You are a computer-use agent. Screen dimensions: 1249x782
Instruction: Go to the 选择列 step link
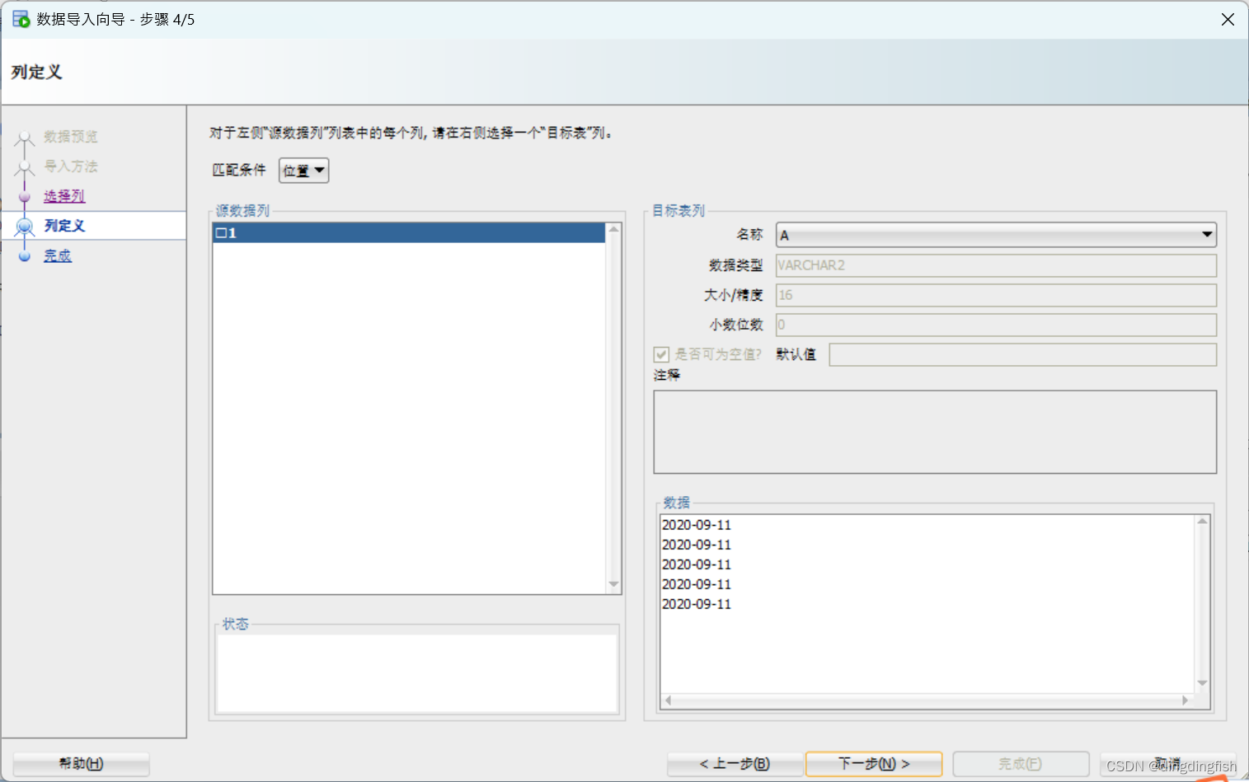tap(64, 196)
